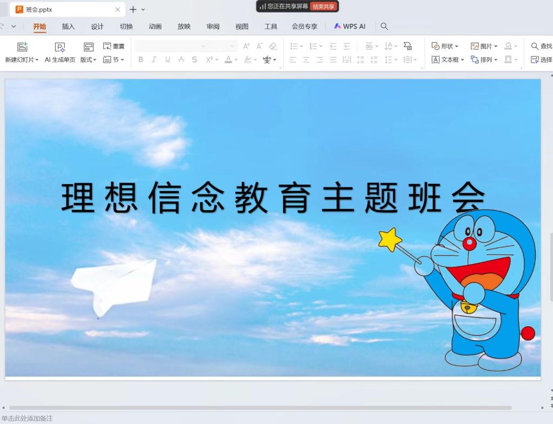Toggle Bold formatting

click(141, 59)
